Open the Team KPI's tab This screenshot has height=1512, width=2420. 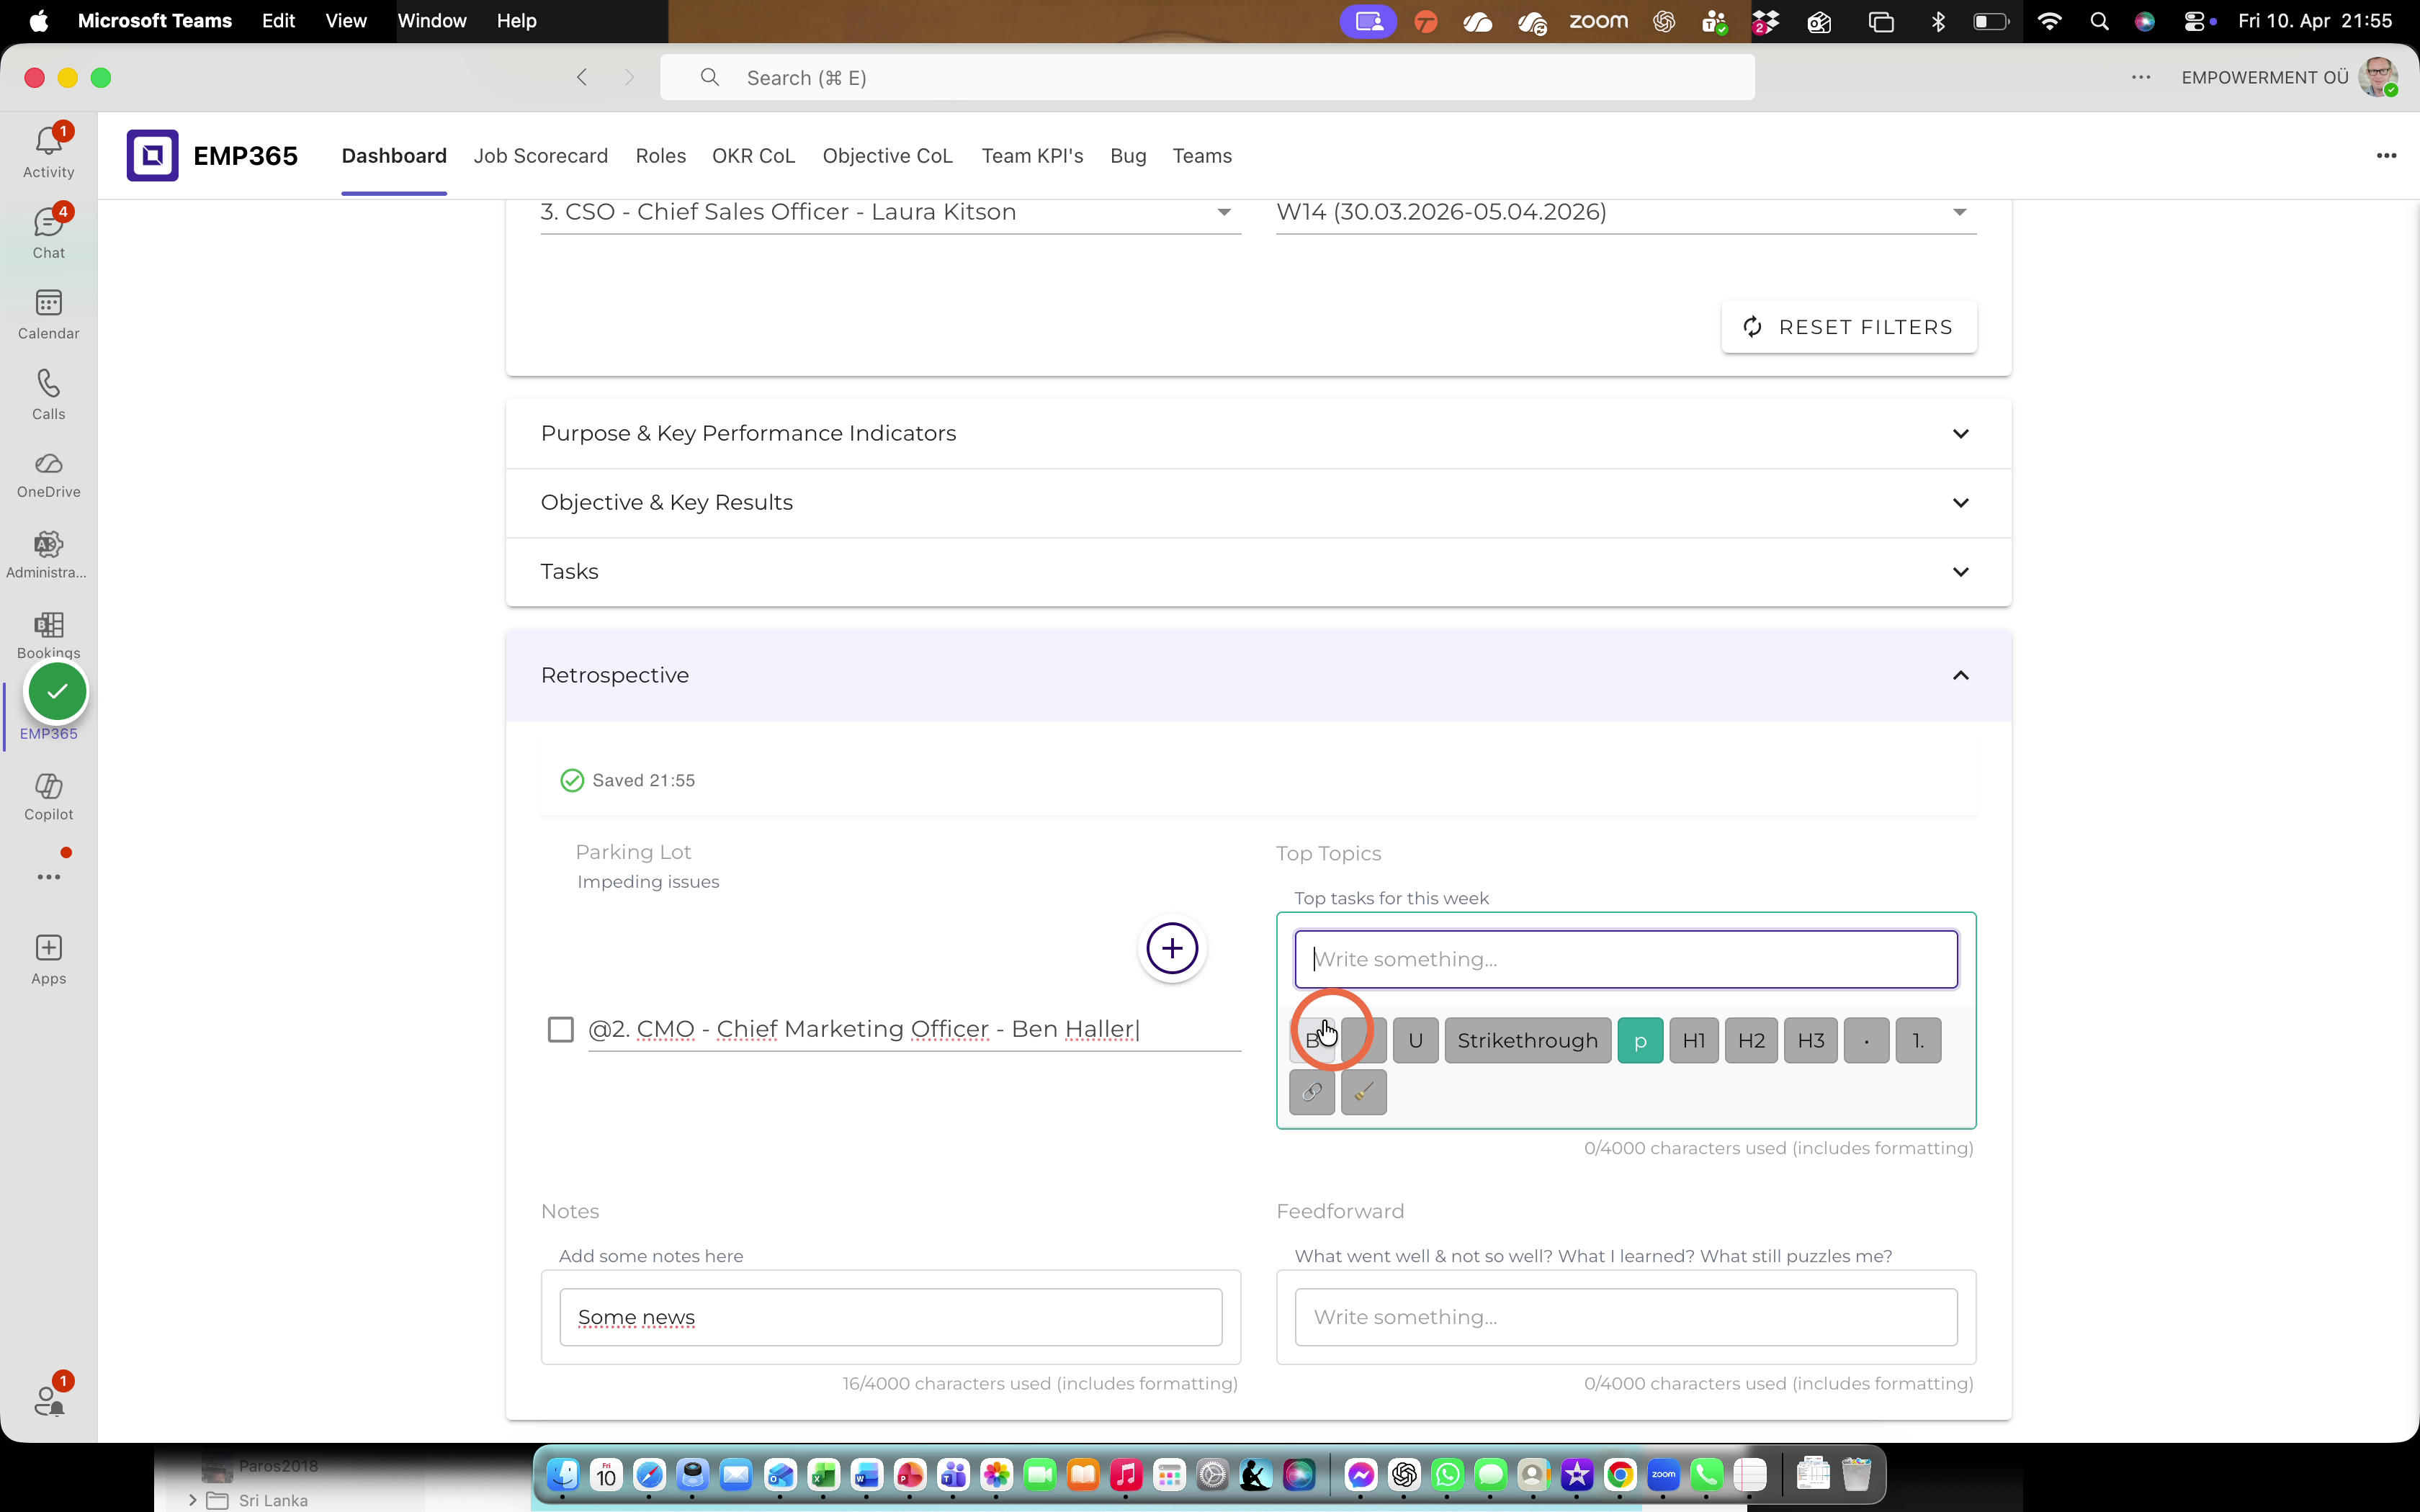coord(1032,156)
